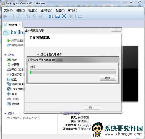145x139 pixels.
Task: Select the 内存 memory device
Action: (12, 60)
